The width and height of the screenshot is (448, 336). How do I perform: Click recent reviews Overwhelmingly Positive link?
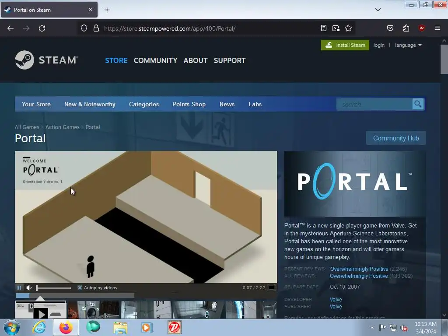[x=359, y=269]
